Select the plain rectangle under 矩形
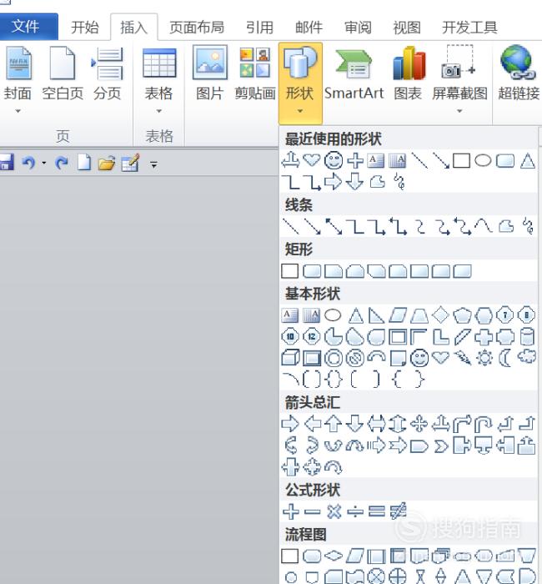This screenshot has height=584, width=542. click(x=290, y=271)
